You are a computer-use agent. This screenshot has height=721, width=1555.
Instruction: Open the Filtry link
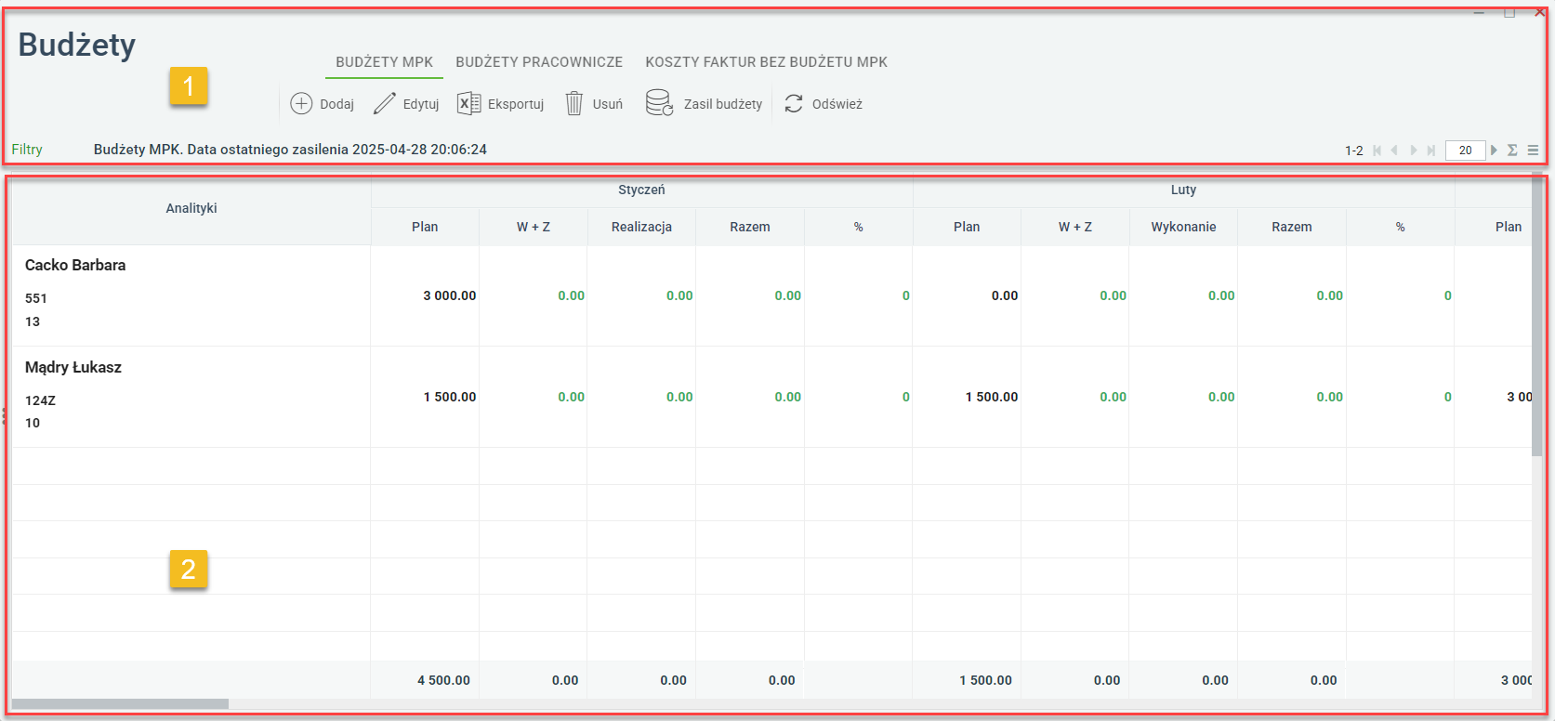[x=27, y=150]
